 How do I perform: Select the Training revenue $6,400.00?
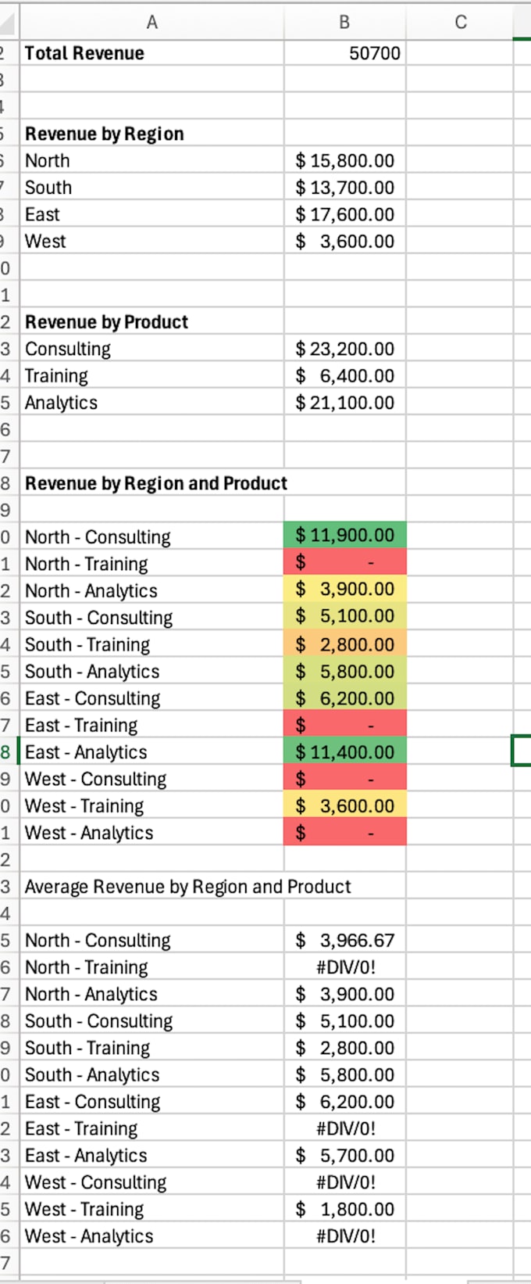tap(344, 375)
